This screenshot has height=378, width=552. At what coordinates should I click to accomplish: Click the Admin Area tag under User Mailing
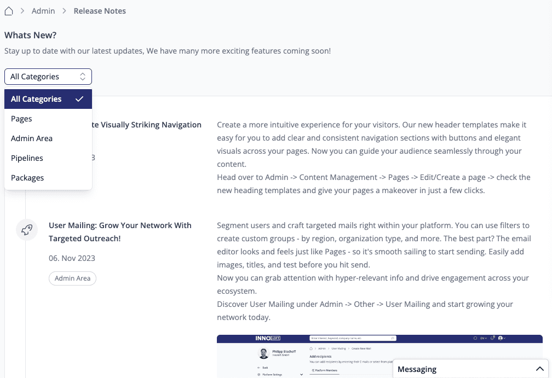(x=72, y=278)
